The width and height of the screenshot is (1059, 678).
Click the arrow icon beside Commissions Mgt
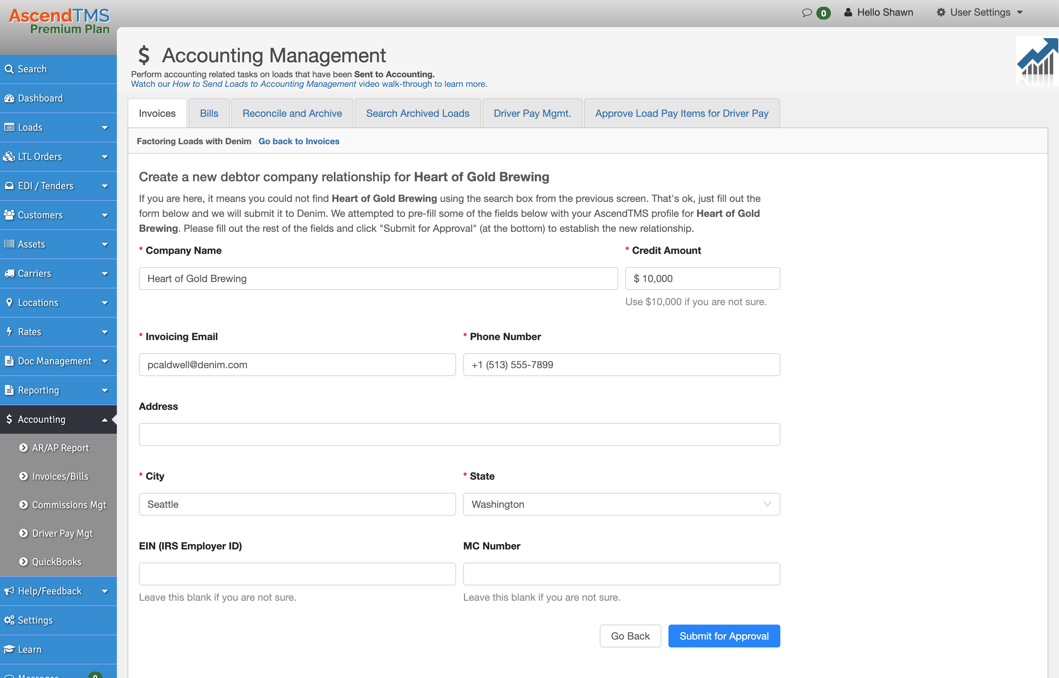[24, 505]
